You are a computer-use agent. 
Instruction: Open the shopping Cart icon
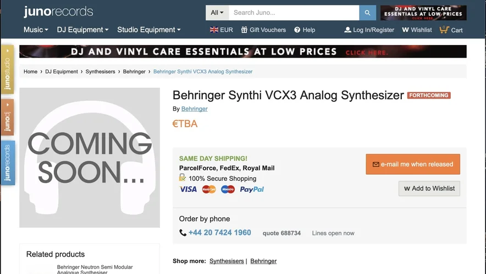[444, 30]
